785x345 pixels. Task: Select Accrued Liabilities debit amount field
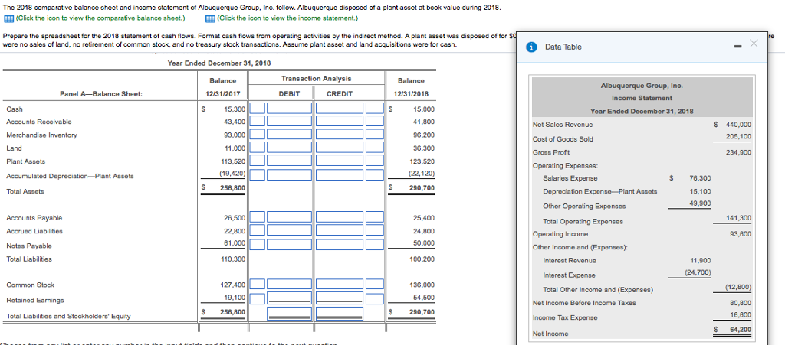click(290, 230)
